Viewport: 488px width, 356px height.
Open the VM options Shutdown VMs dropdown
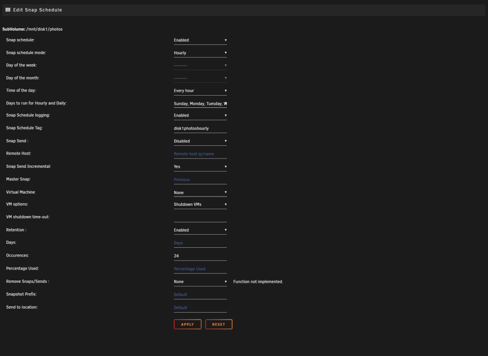click(200, 205)
